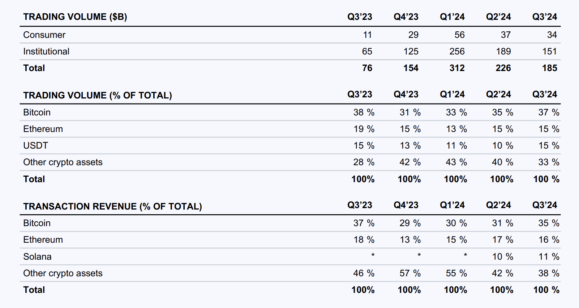Click the Solana row label
The image size is (579, 308).
[x=37, y=257]
